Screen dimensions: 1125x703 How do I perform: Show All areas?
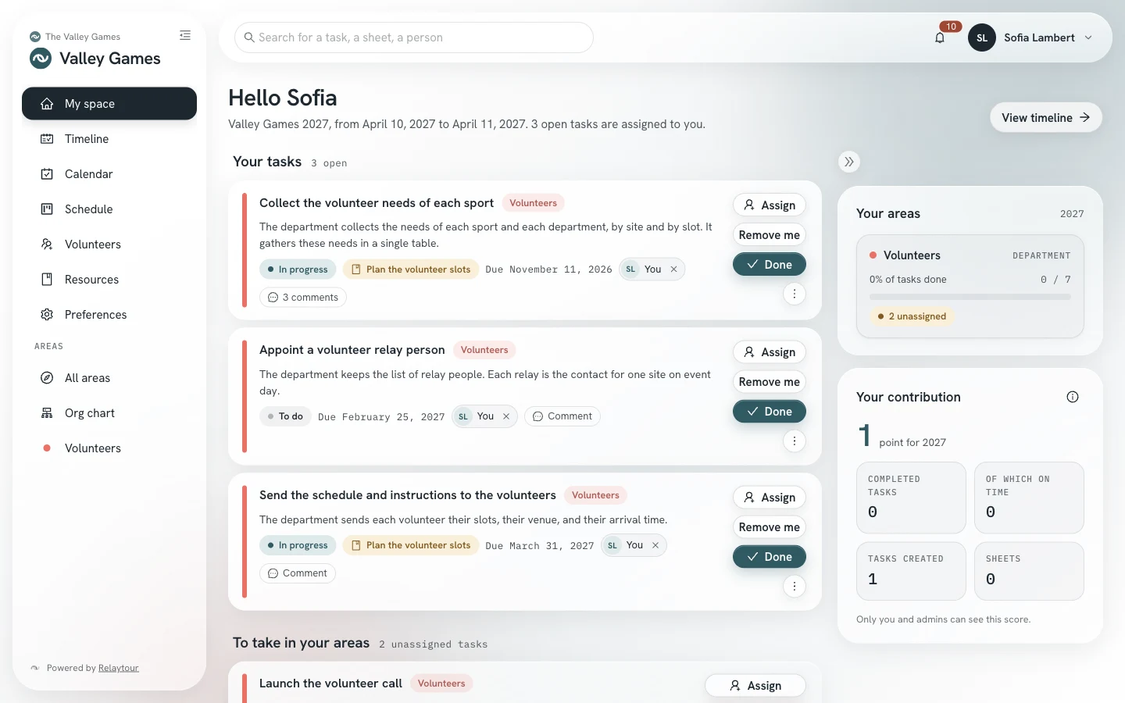[x=109, y=378]
